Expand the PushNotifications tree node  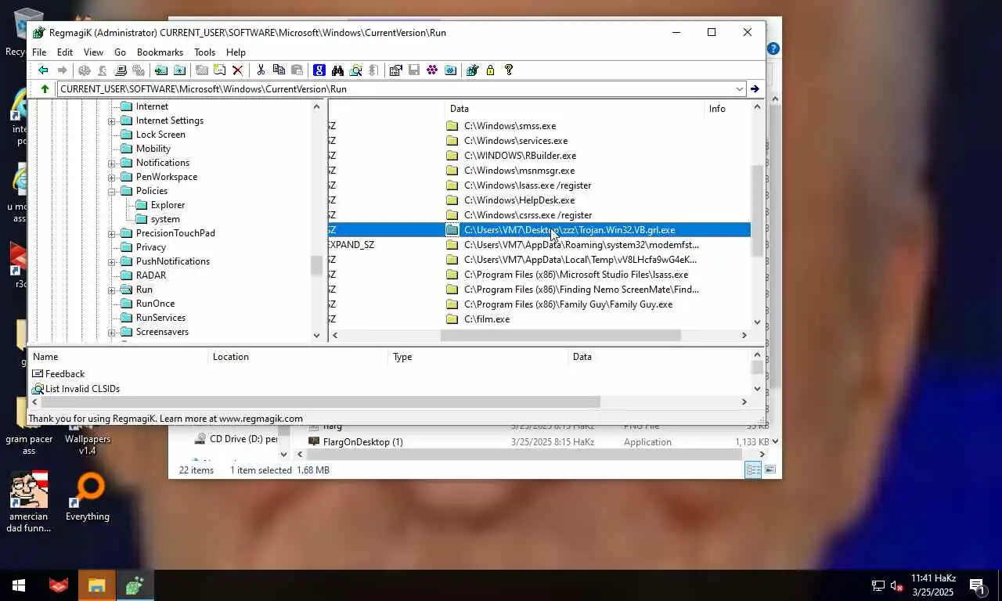pos(111,261)
